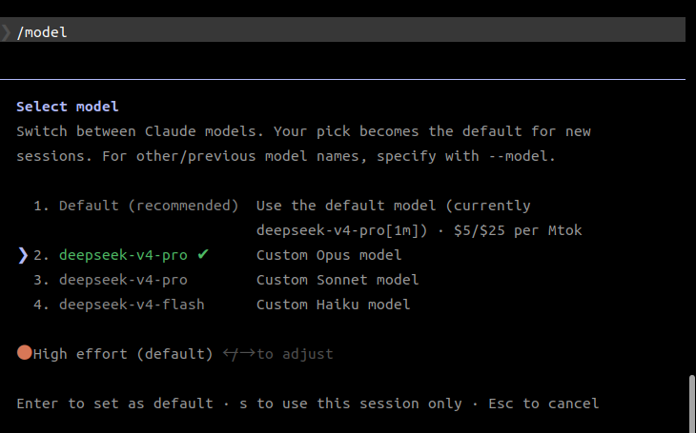Click the Select model heading
This screenshot has width=696, height=433.
(68, 107)
